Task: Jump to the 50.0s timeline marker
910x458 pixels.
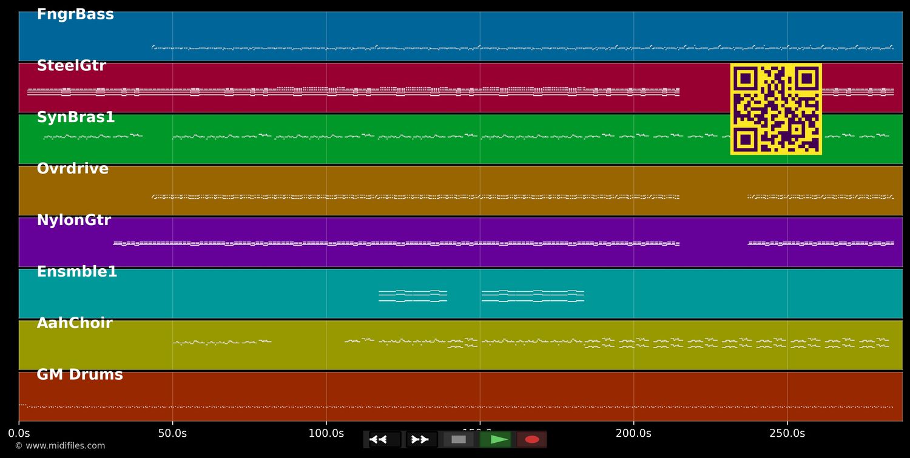Action: [x=172, y=433]
